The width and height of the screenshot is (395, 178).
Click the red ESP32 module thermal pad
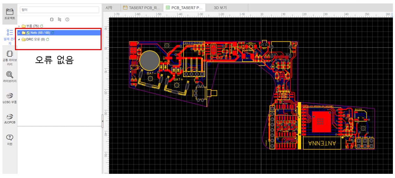322,122
